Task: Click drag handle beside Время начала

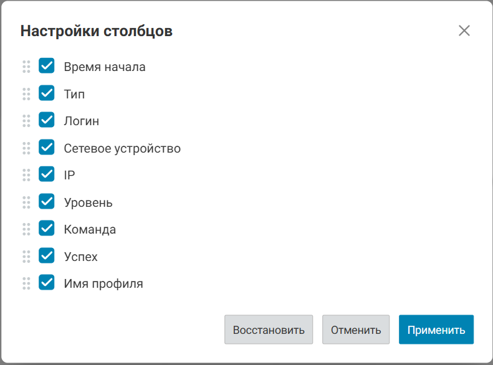Action: pos(26,67)
